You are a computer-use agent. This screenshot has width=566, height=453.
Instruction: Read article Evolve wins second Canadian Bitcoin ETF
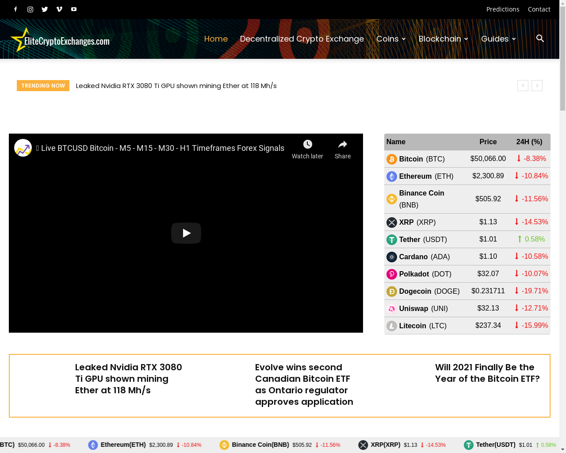coord(304,384)
